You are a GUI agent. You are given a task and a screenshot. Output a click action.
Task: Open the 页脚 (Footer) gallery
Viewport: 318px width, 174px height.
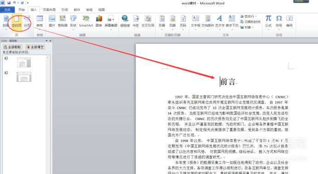(172, 22)
